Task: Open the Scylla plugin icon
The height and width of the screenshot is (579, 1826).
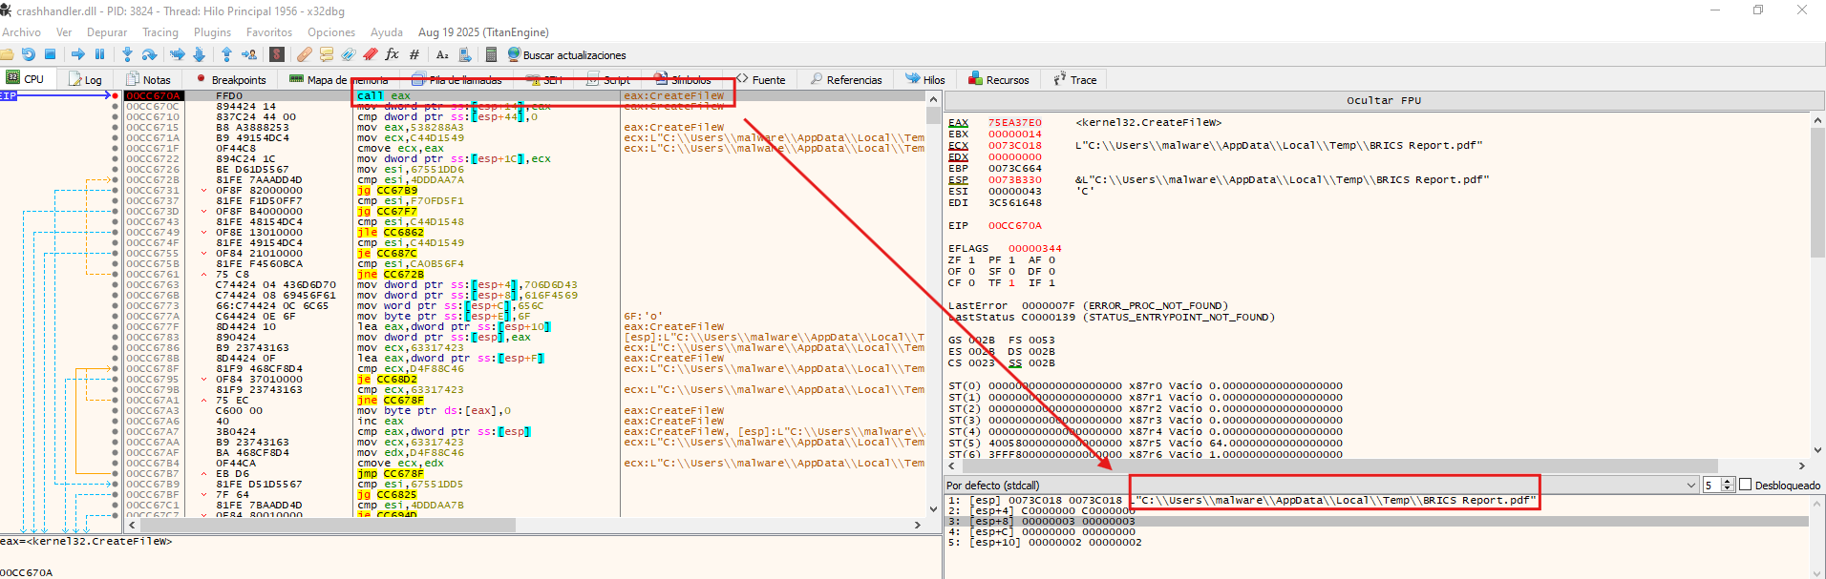Action: click(277, 54)
